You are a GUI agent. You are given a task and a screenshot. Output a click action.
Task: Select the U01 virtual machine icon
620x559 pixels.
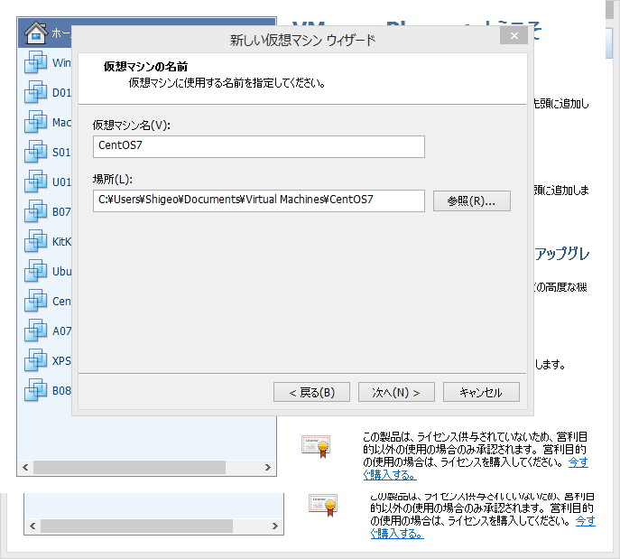(35, 182)
